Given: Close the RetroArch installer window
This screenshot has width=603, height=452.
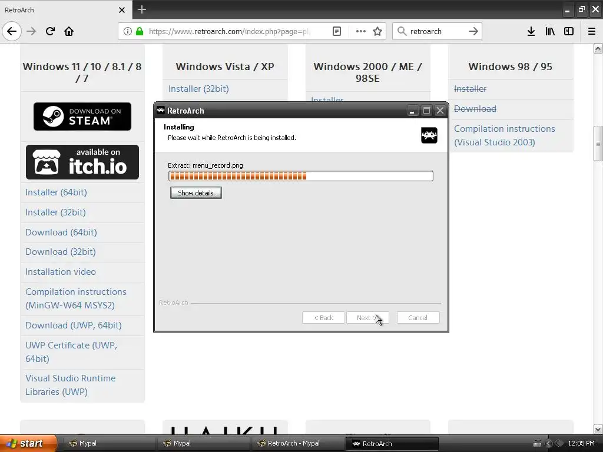Looking at the screenshot, I should (440, 111).
